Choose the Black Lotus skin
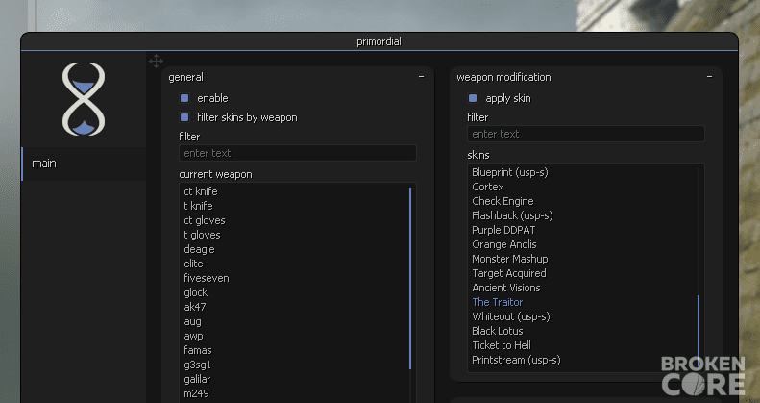Screen dimensions: 760x403 point(498,331)
